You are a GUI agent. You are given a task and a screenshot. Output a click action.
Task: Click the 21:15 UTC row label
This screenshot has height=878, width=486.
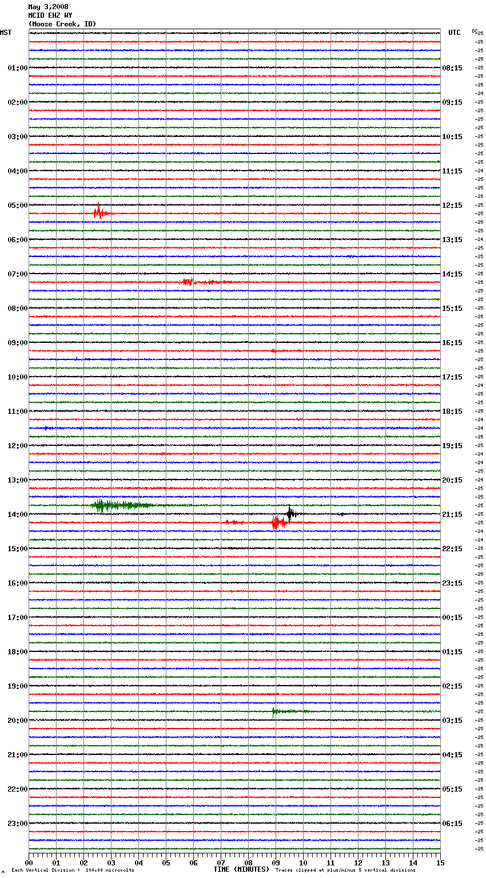452,515
